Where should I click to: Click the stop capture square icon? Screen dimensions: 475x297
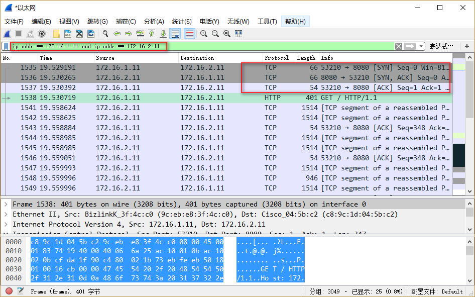click(x=19, y=34)
